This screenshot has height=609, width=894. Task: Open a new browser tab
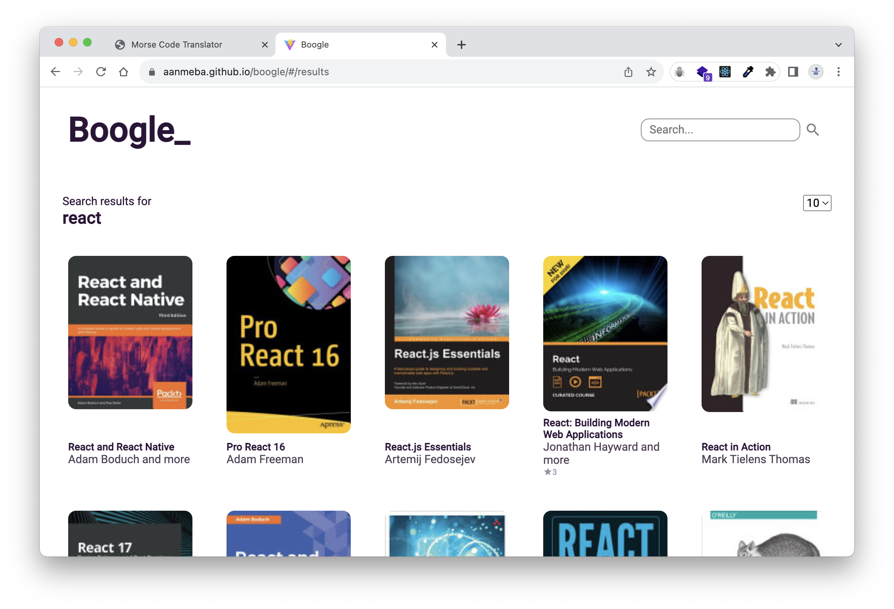pos(461,45)
